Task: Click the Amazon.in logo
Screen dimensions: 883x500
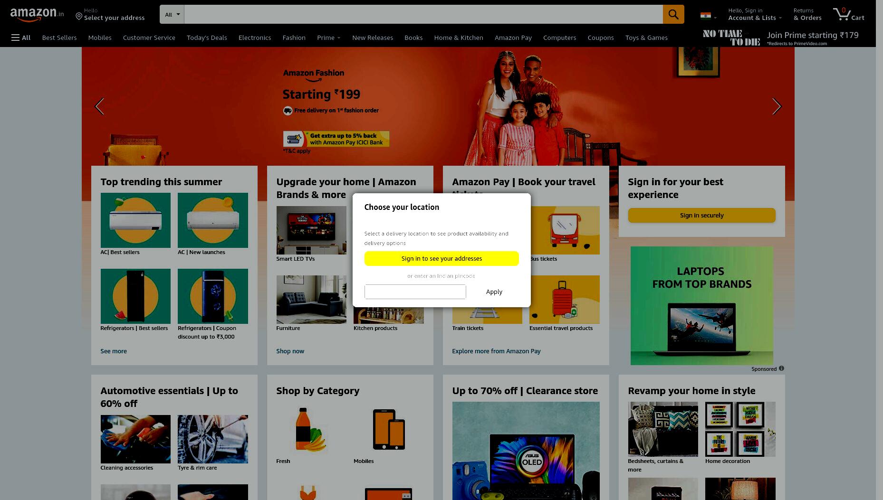Action: point(37,15)
